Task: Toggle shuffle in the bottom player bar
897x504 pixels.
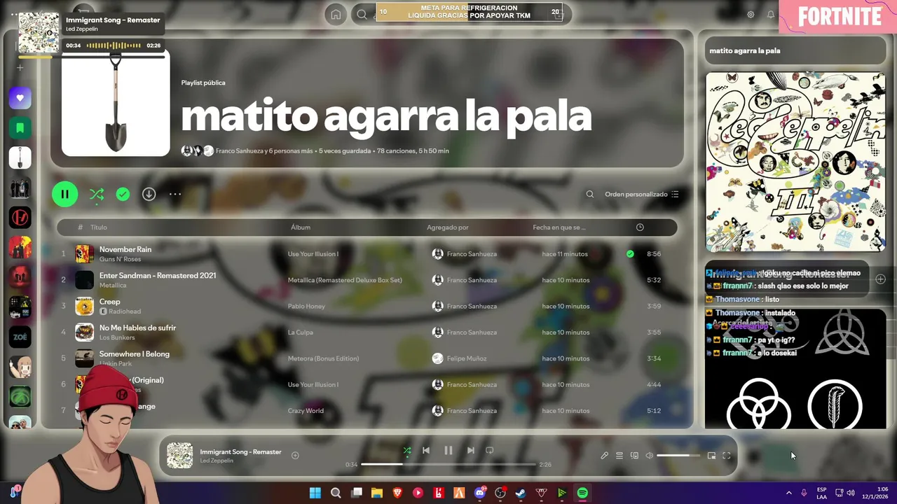Action: (x=407, y=450)
